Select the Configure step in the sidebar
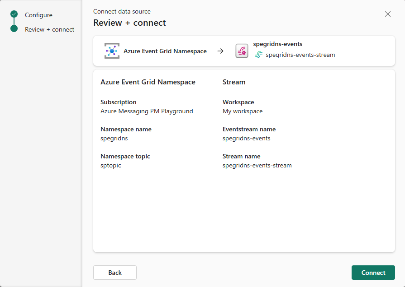This screenshot has width=405, height=287. pos(39,15)
